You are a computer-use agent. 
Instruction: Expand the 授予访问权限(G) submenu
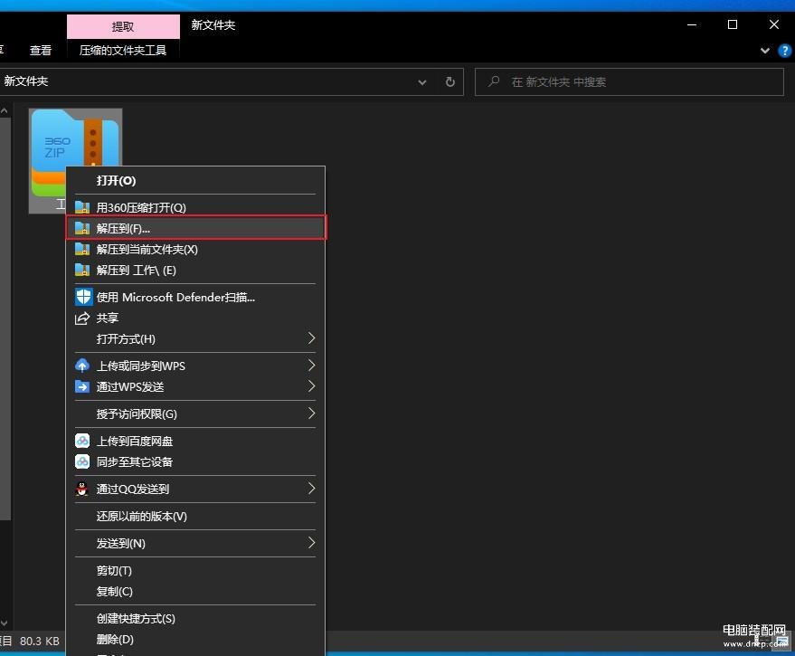[311, 414]
